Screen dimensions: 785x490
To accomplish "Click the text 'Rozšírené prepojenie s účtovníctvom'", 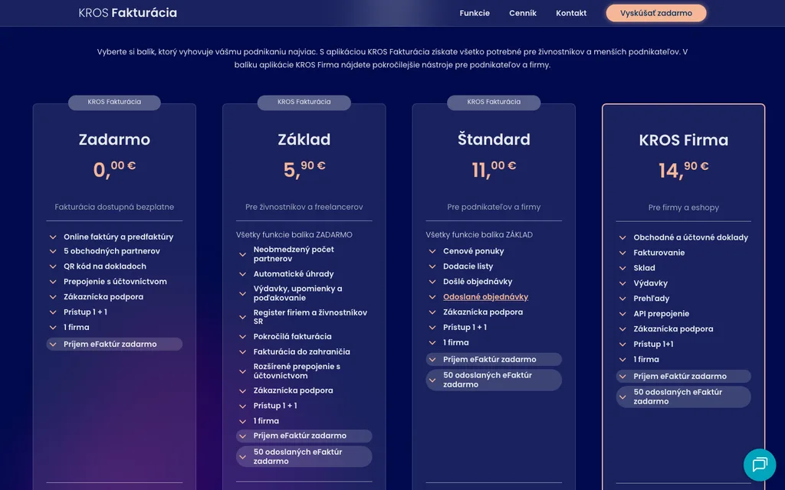I will (x=297, y=371).
